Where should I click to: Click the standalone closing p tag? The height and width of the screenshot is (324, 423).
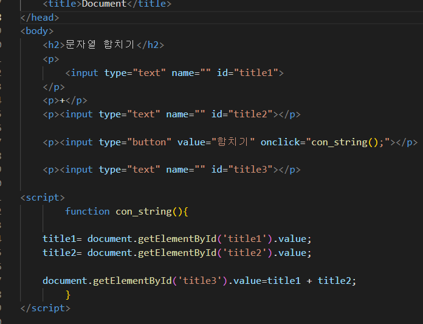(53, 87)
